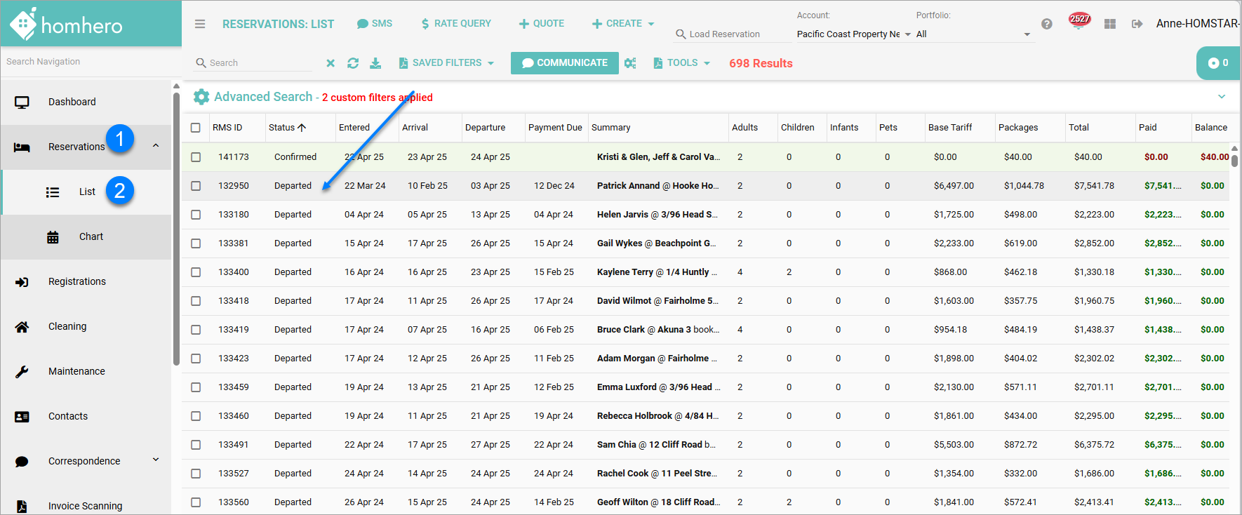Clear search with the X icon
The height and width of the screenshot is (515, 1242).
pos(330,63)
